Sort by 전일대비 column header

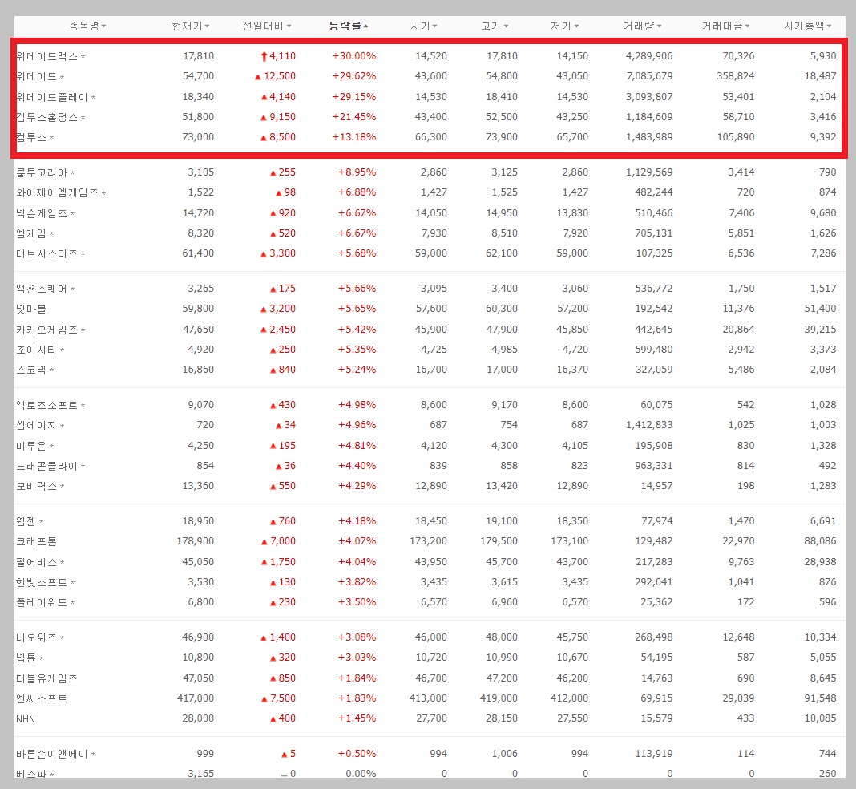pyautogui.click(x=266, y=26)
